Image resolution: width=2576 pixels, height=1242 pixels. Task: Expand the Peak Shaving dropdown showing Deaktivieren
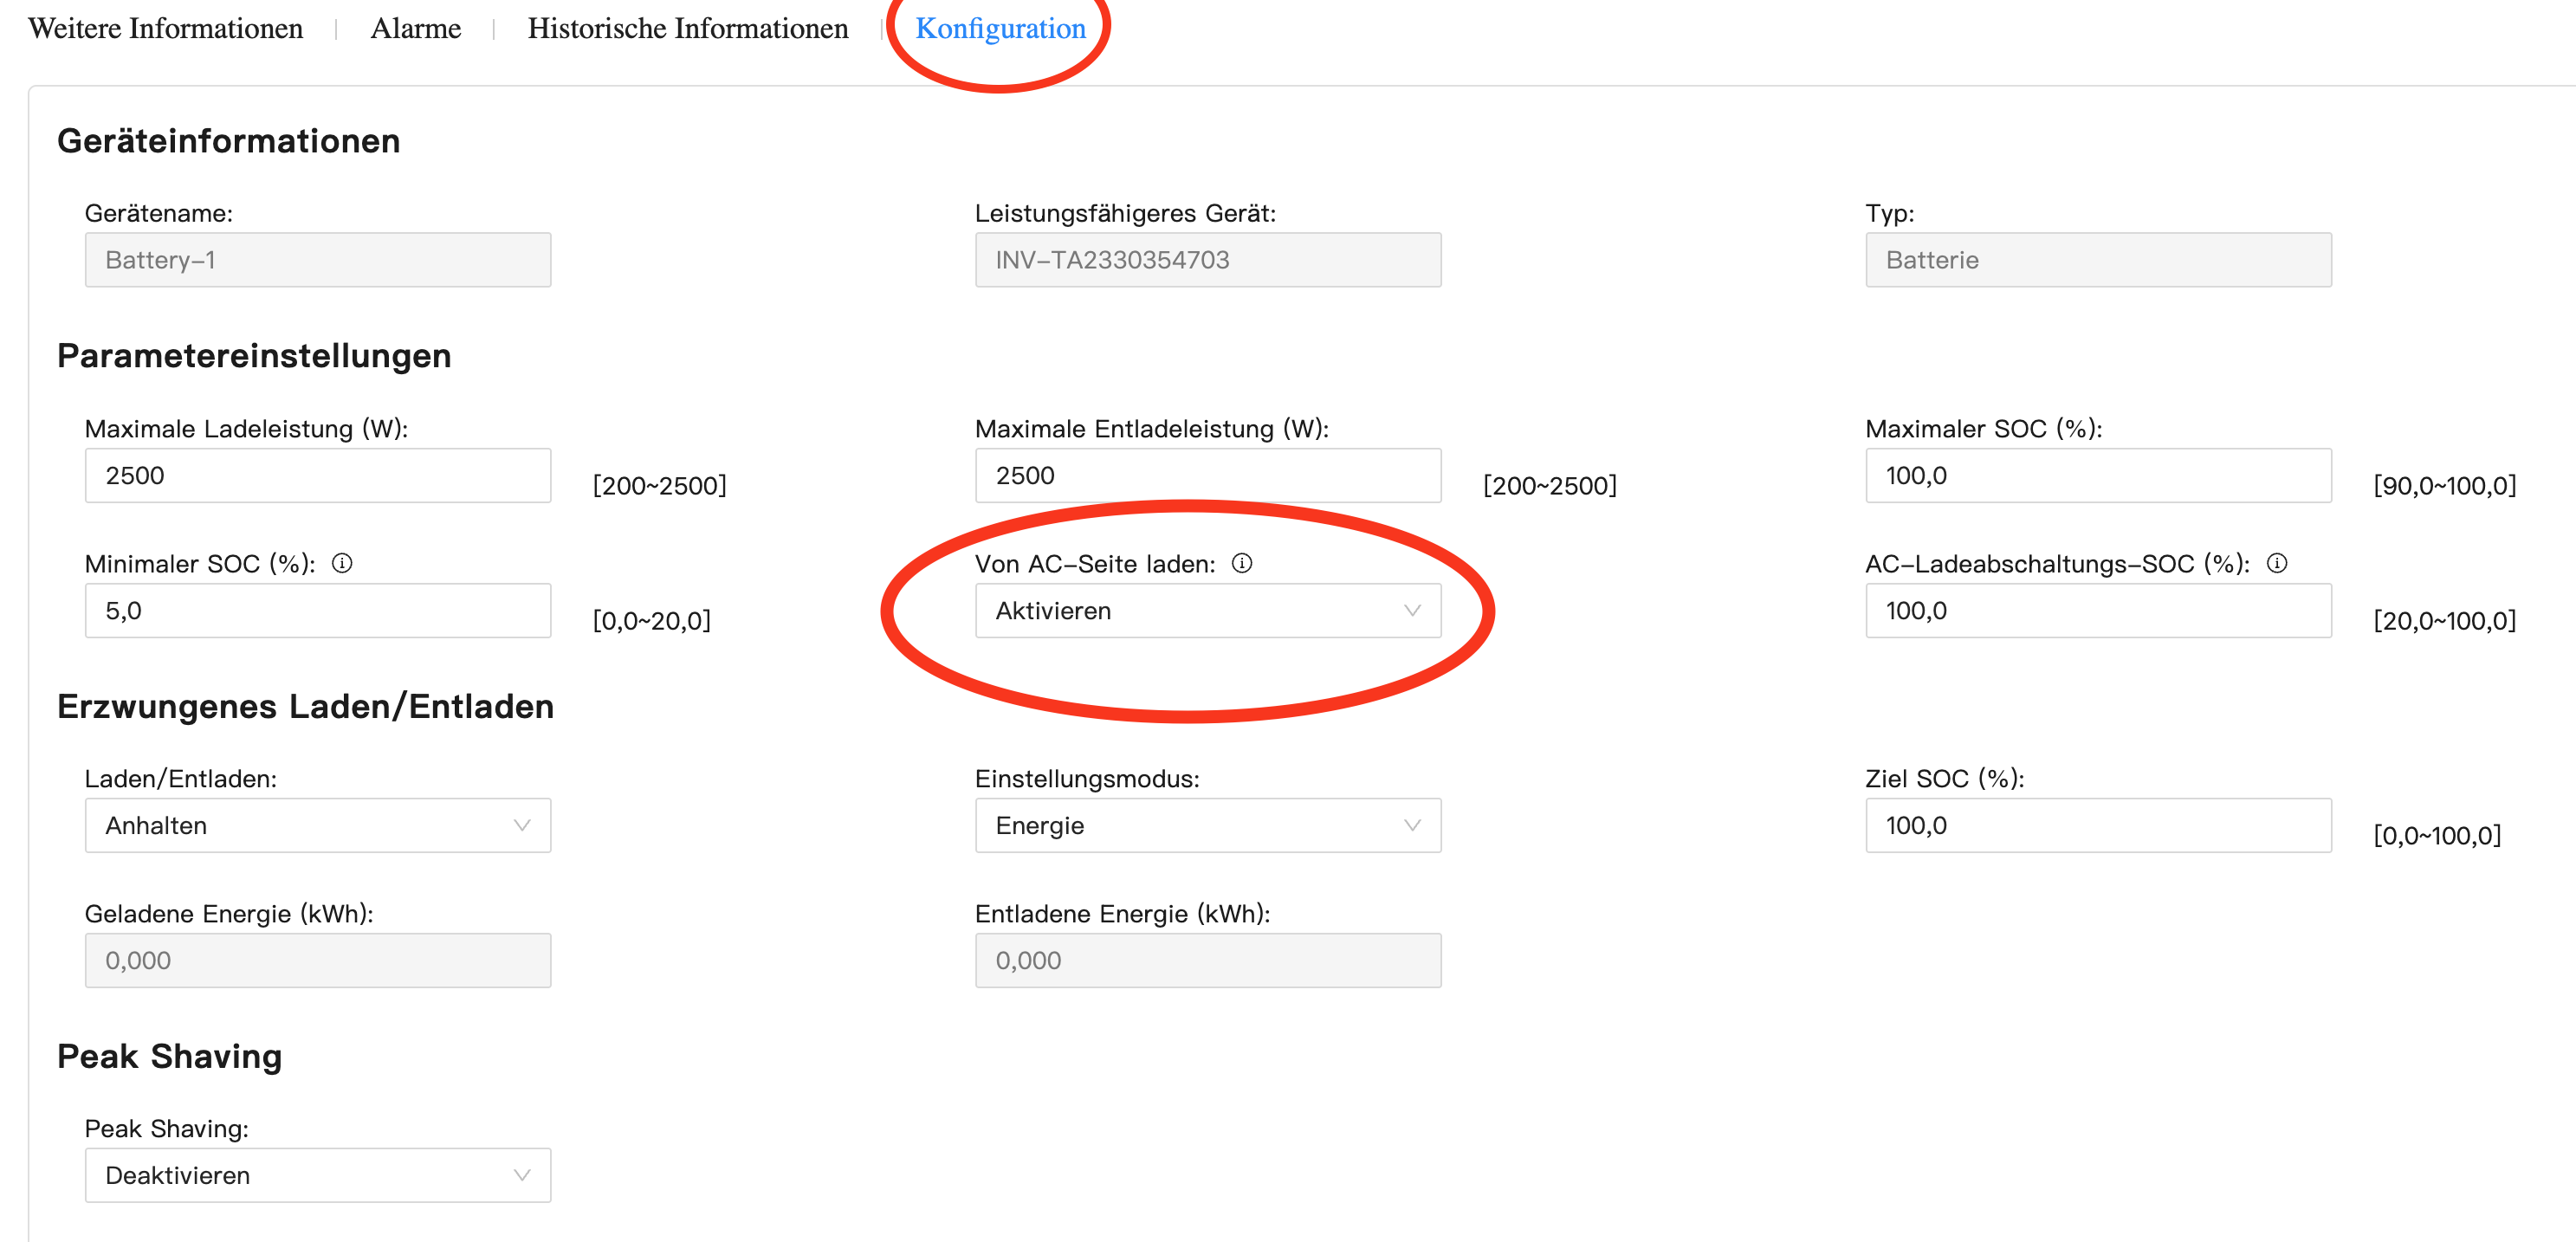(318, 1175)
